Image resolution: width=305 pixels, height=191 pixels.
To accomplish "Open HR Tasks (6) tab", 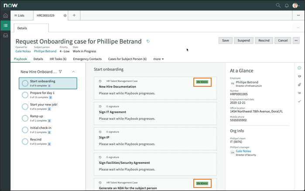I will pos(58,59).
